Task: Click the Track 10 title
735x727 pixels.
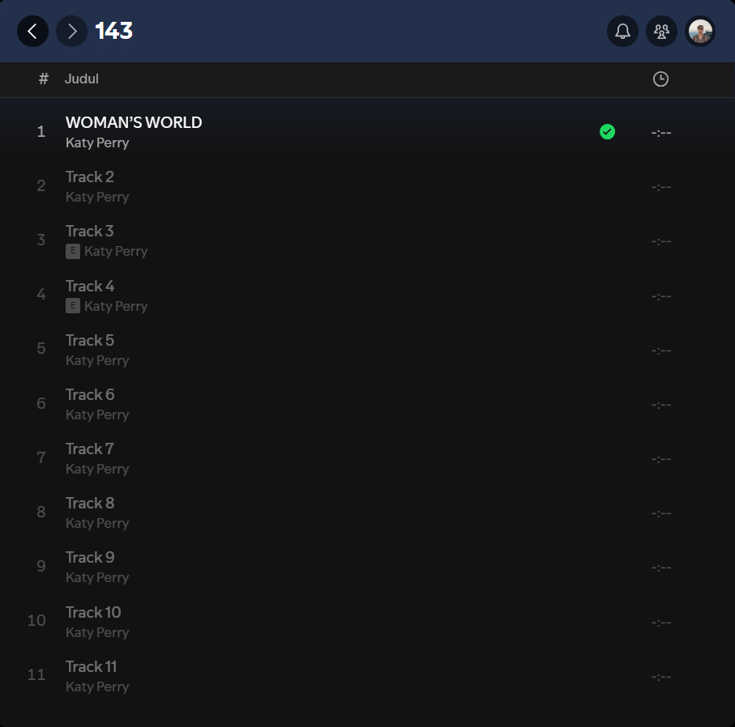Action: (93, 612)
